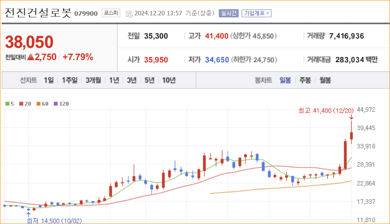Click the green 5-day moving average swatch
Image resolution: width=390 pixels, height=224 pixels.
click(7, 104)
